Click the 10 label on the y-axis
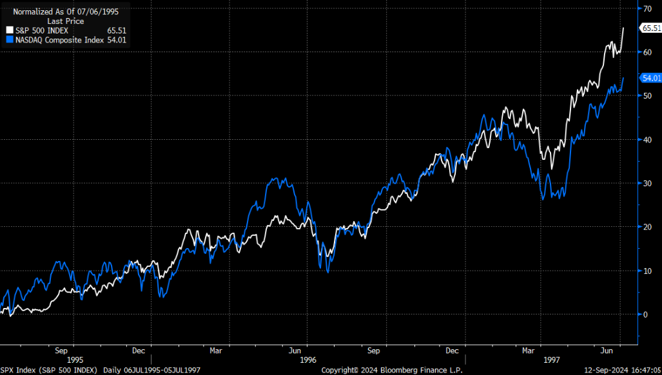 click(648, 271)
